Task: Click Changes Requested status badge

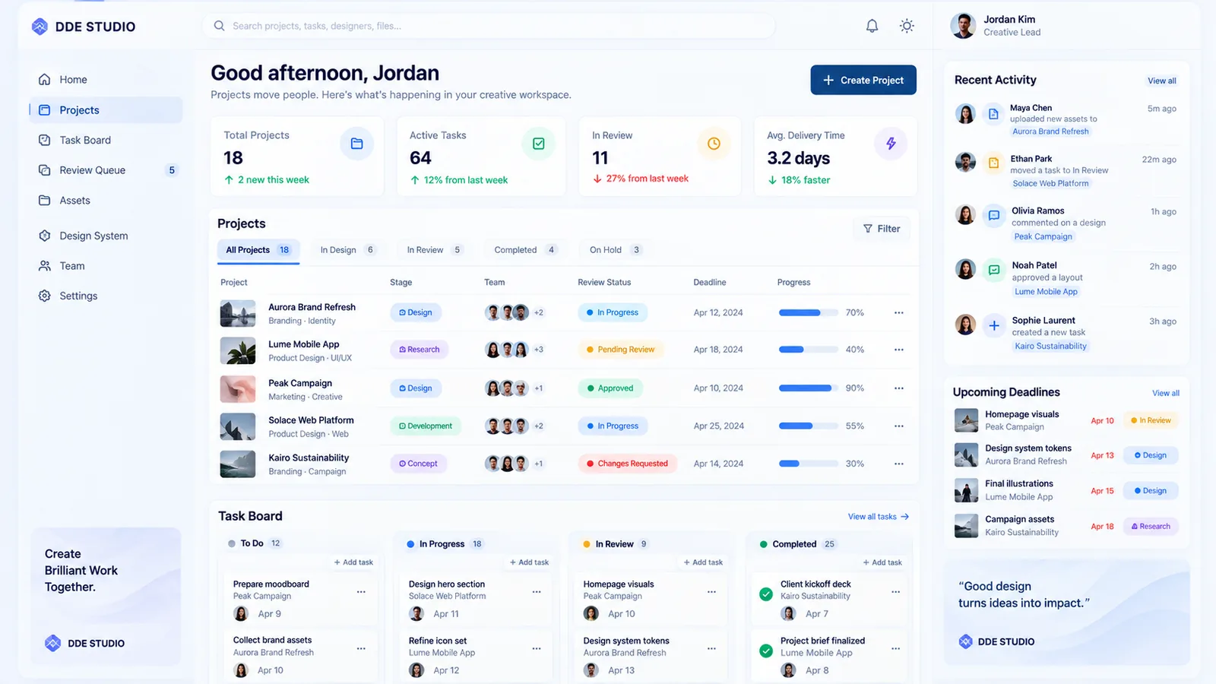Action: [627, 464]
